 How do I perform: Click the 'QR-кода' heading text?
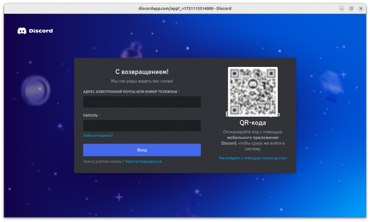pyautogui.click(x=253, y=122)
